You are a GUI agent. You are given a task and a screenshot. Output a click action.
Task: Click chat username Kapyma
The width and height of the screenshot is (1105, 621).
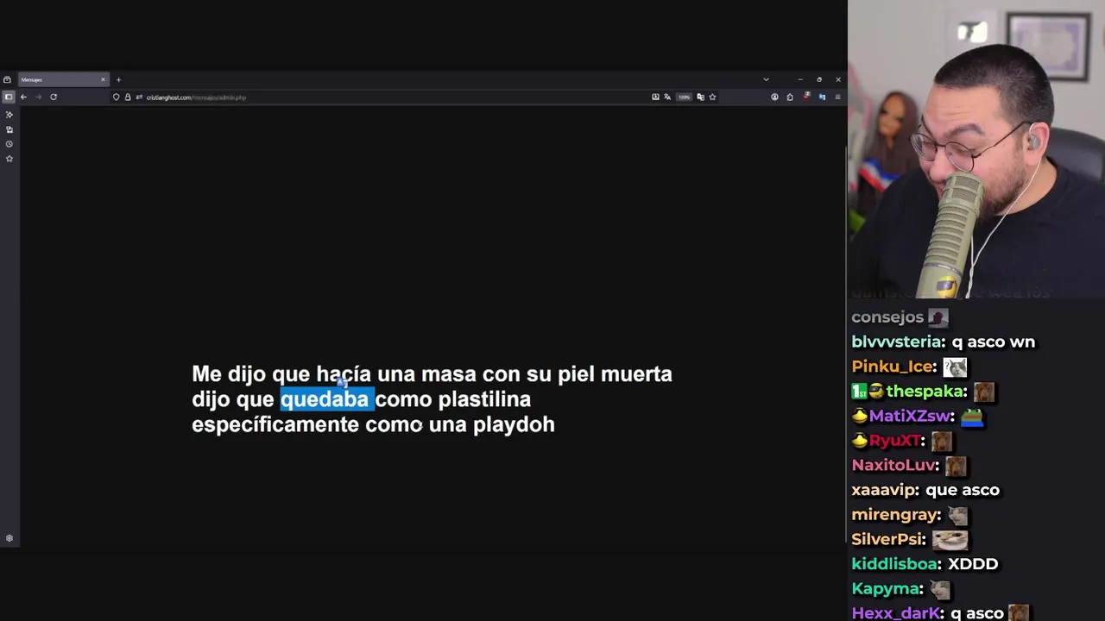click(887, 589)
